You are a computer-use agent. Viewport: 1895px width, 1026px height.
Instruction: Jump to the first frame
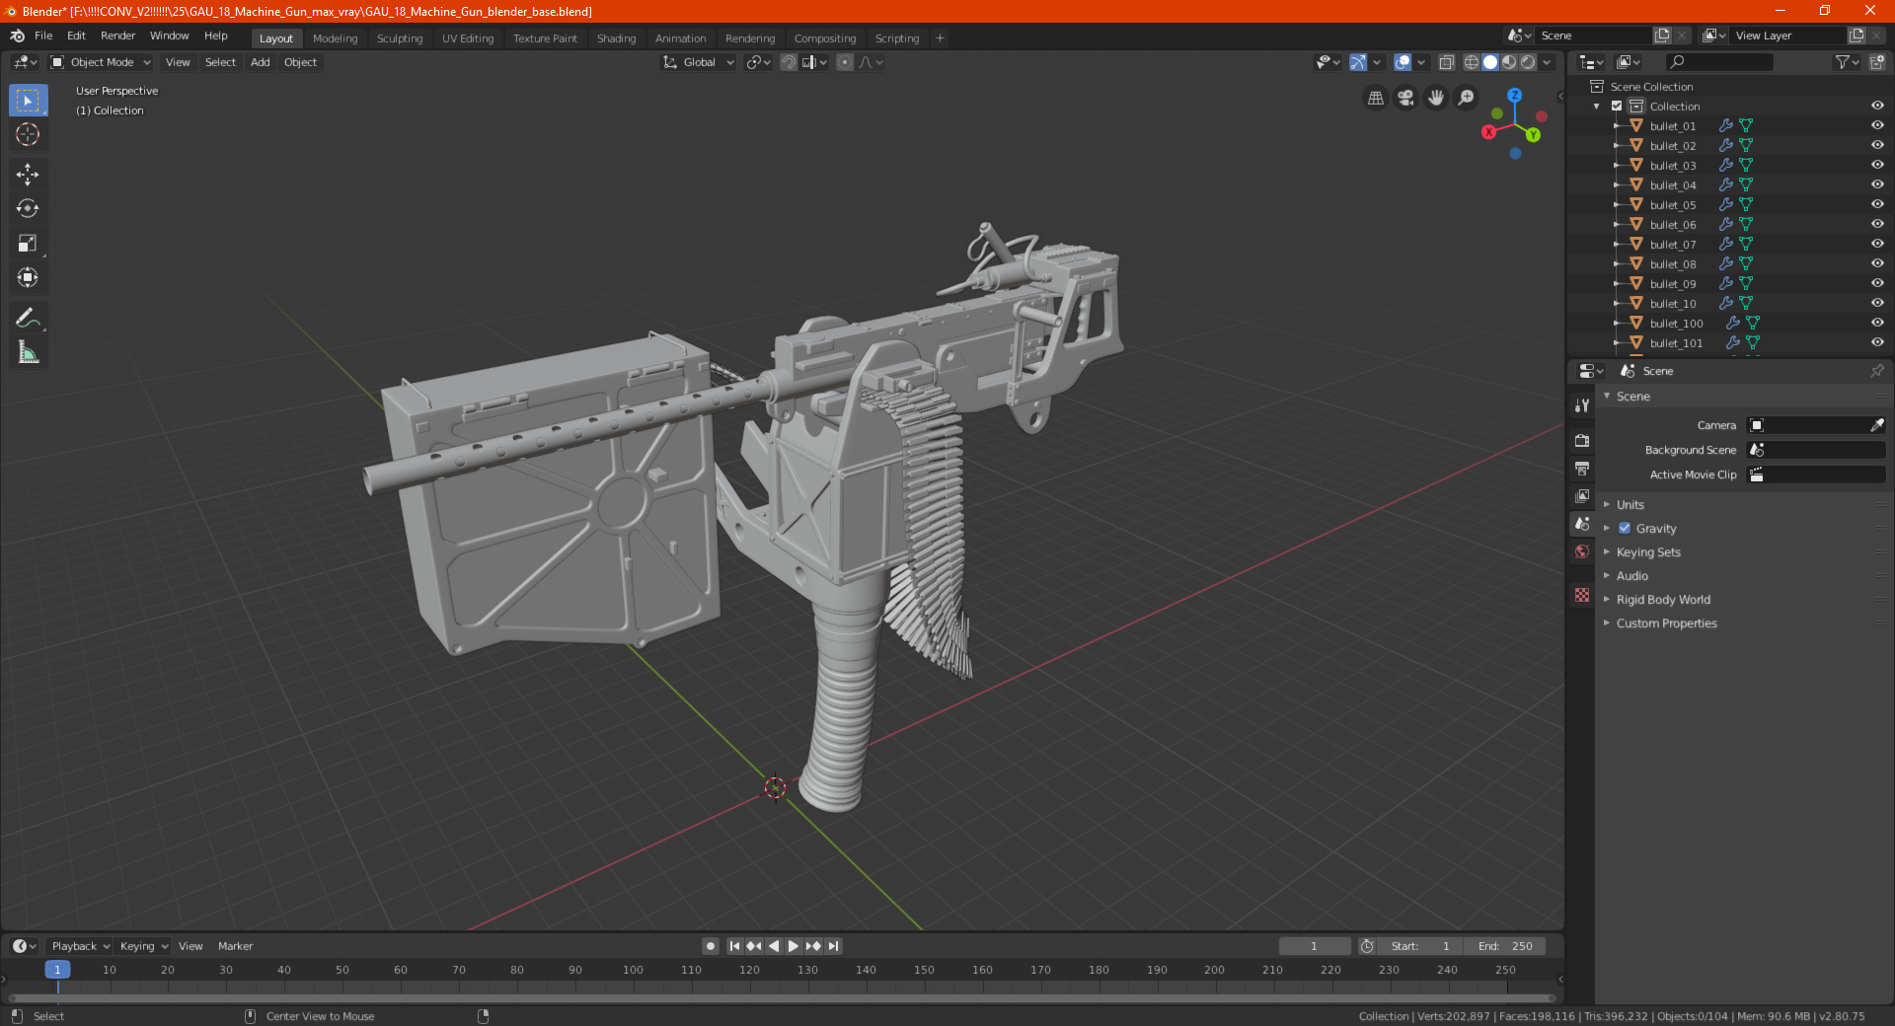pos(734,946)
